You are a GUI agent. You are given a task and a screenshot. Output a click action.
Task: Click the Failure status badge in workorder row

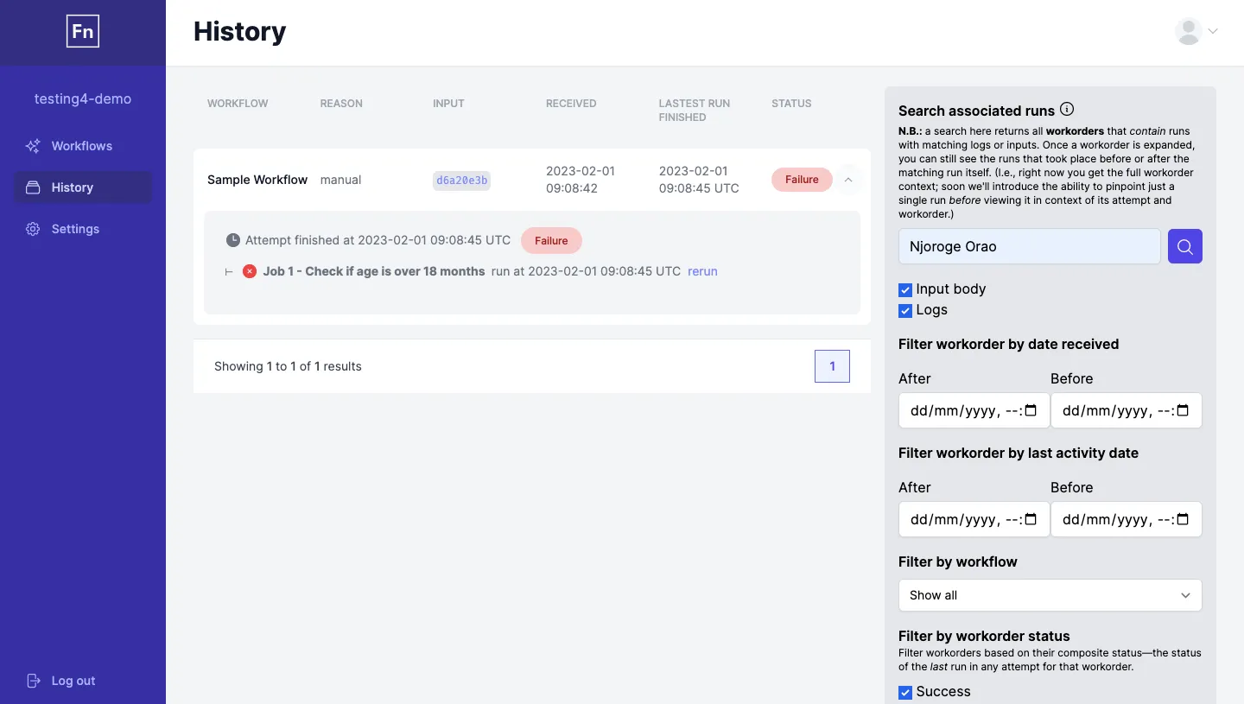802,180
